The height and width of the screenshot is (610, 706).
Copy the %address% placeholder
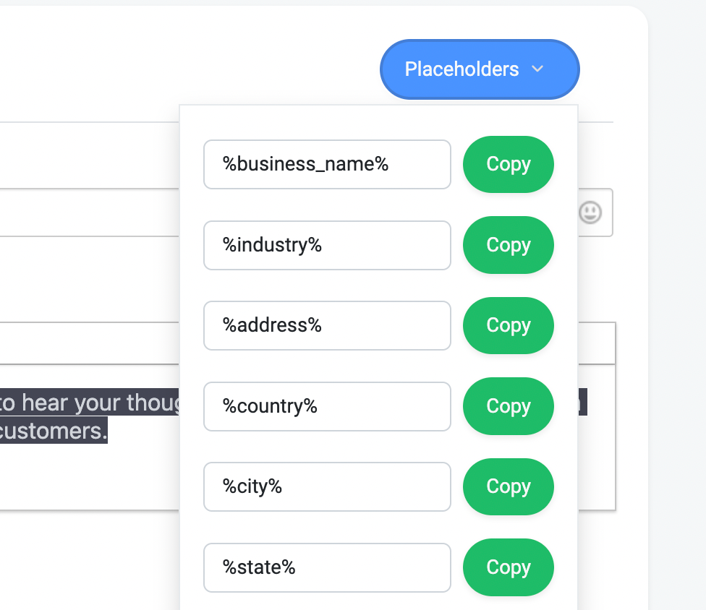(509, 325)
